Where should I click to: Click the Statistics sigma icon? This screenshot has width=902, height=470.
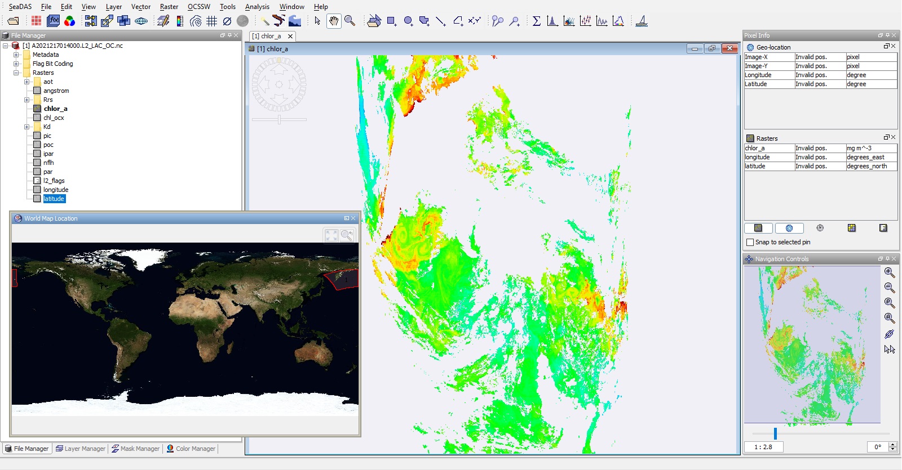[x=537, y=21]
